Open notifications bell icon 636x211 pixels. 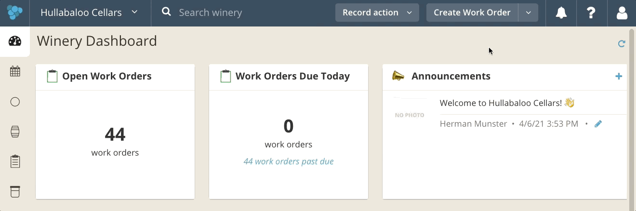click(561, 13)
